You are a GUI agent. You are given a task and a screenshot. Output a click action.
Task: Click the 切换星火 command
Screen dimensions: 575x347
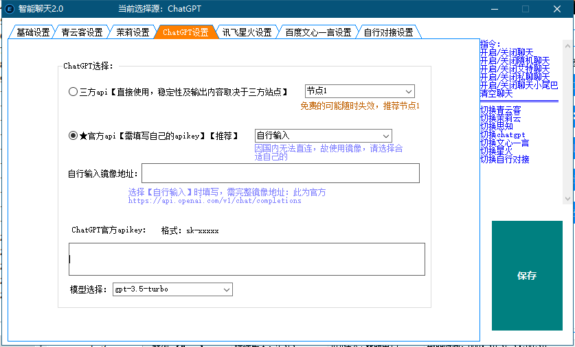tap(496, 151)
